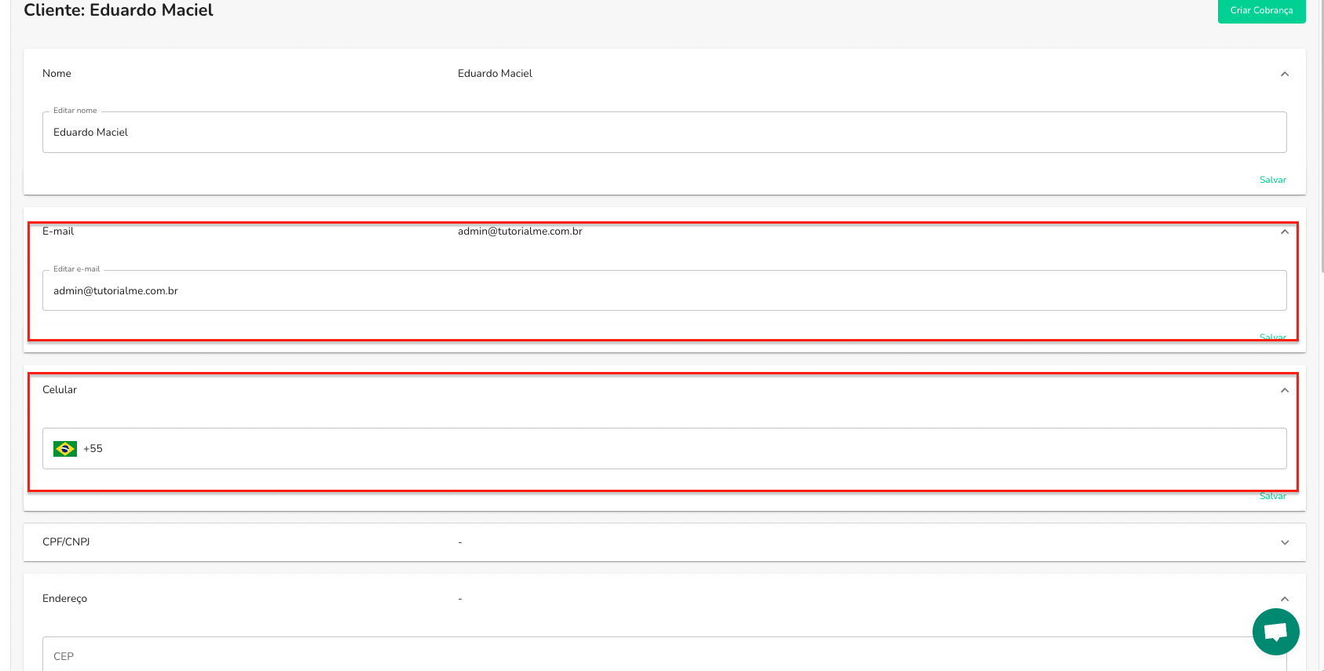
Task: Click Salvar in the Celular section
Action: click(x=1272, y=496)
